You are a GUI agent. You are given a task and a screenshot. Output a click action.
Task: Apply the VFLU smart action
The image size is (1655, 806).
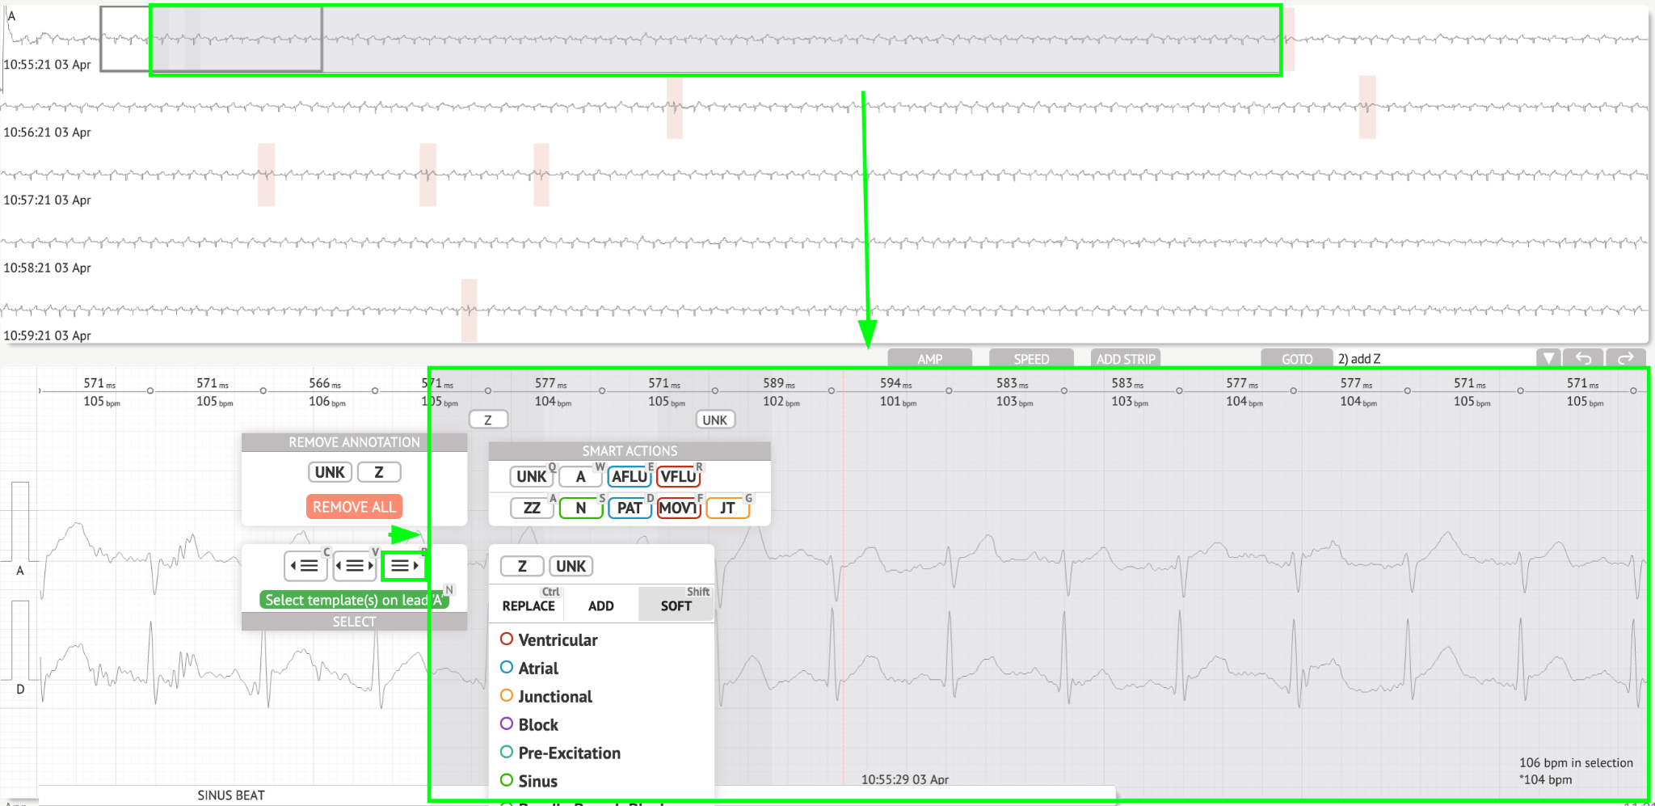[x=678, y=477]
